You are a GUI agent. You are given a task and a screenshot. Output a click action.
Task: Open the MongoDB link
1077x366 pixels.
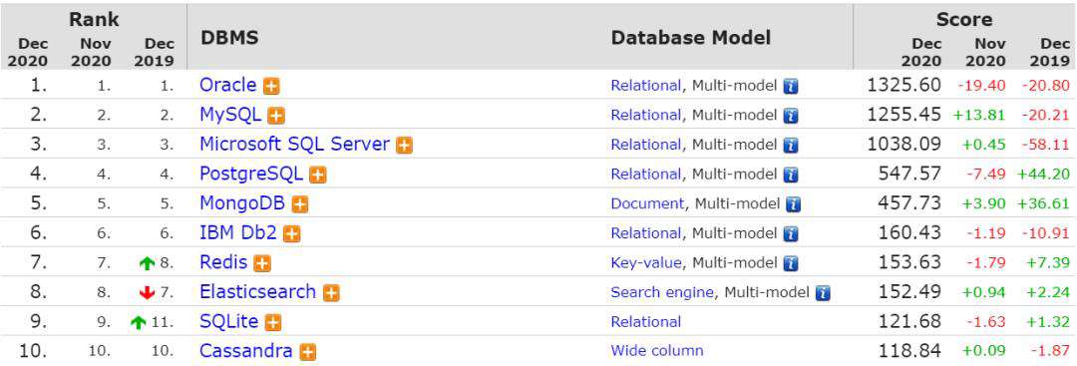tap(242, 204)
